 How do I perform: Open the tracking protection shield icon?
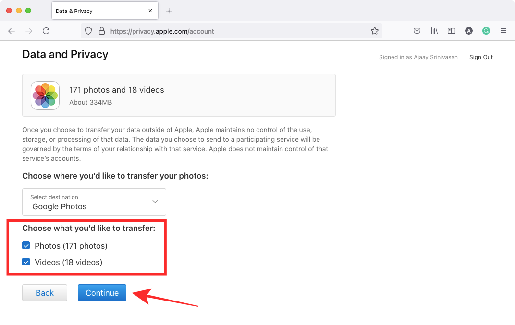pos(88,31)
